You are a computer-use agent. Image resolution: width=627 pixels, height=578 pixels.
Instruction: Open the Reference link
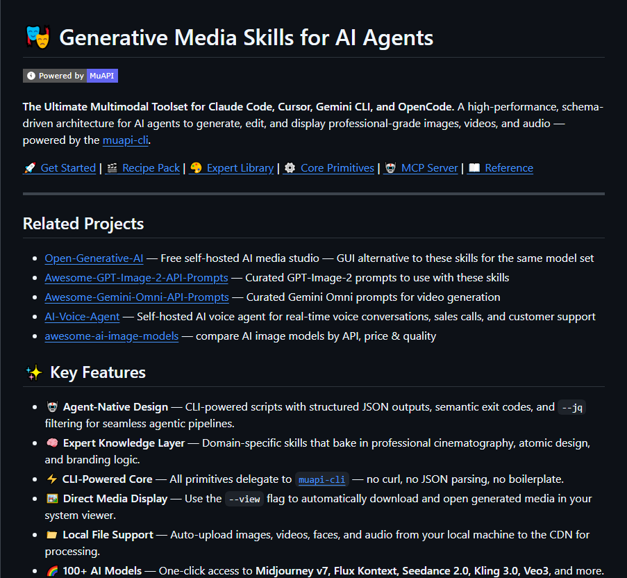coord(509,168)
